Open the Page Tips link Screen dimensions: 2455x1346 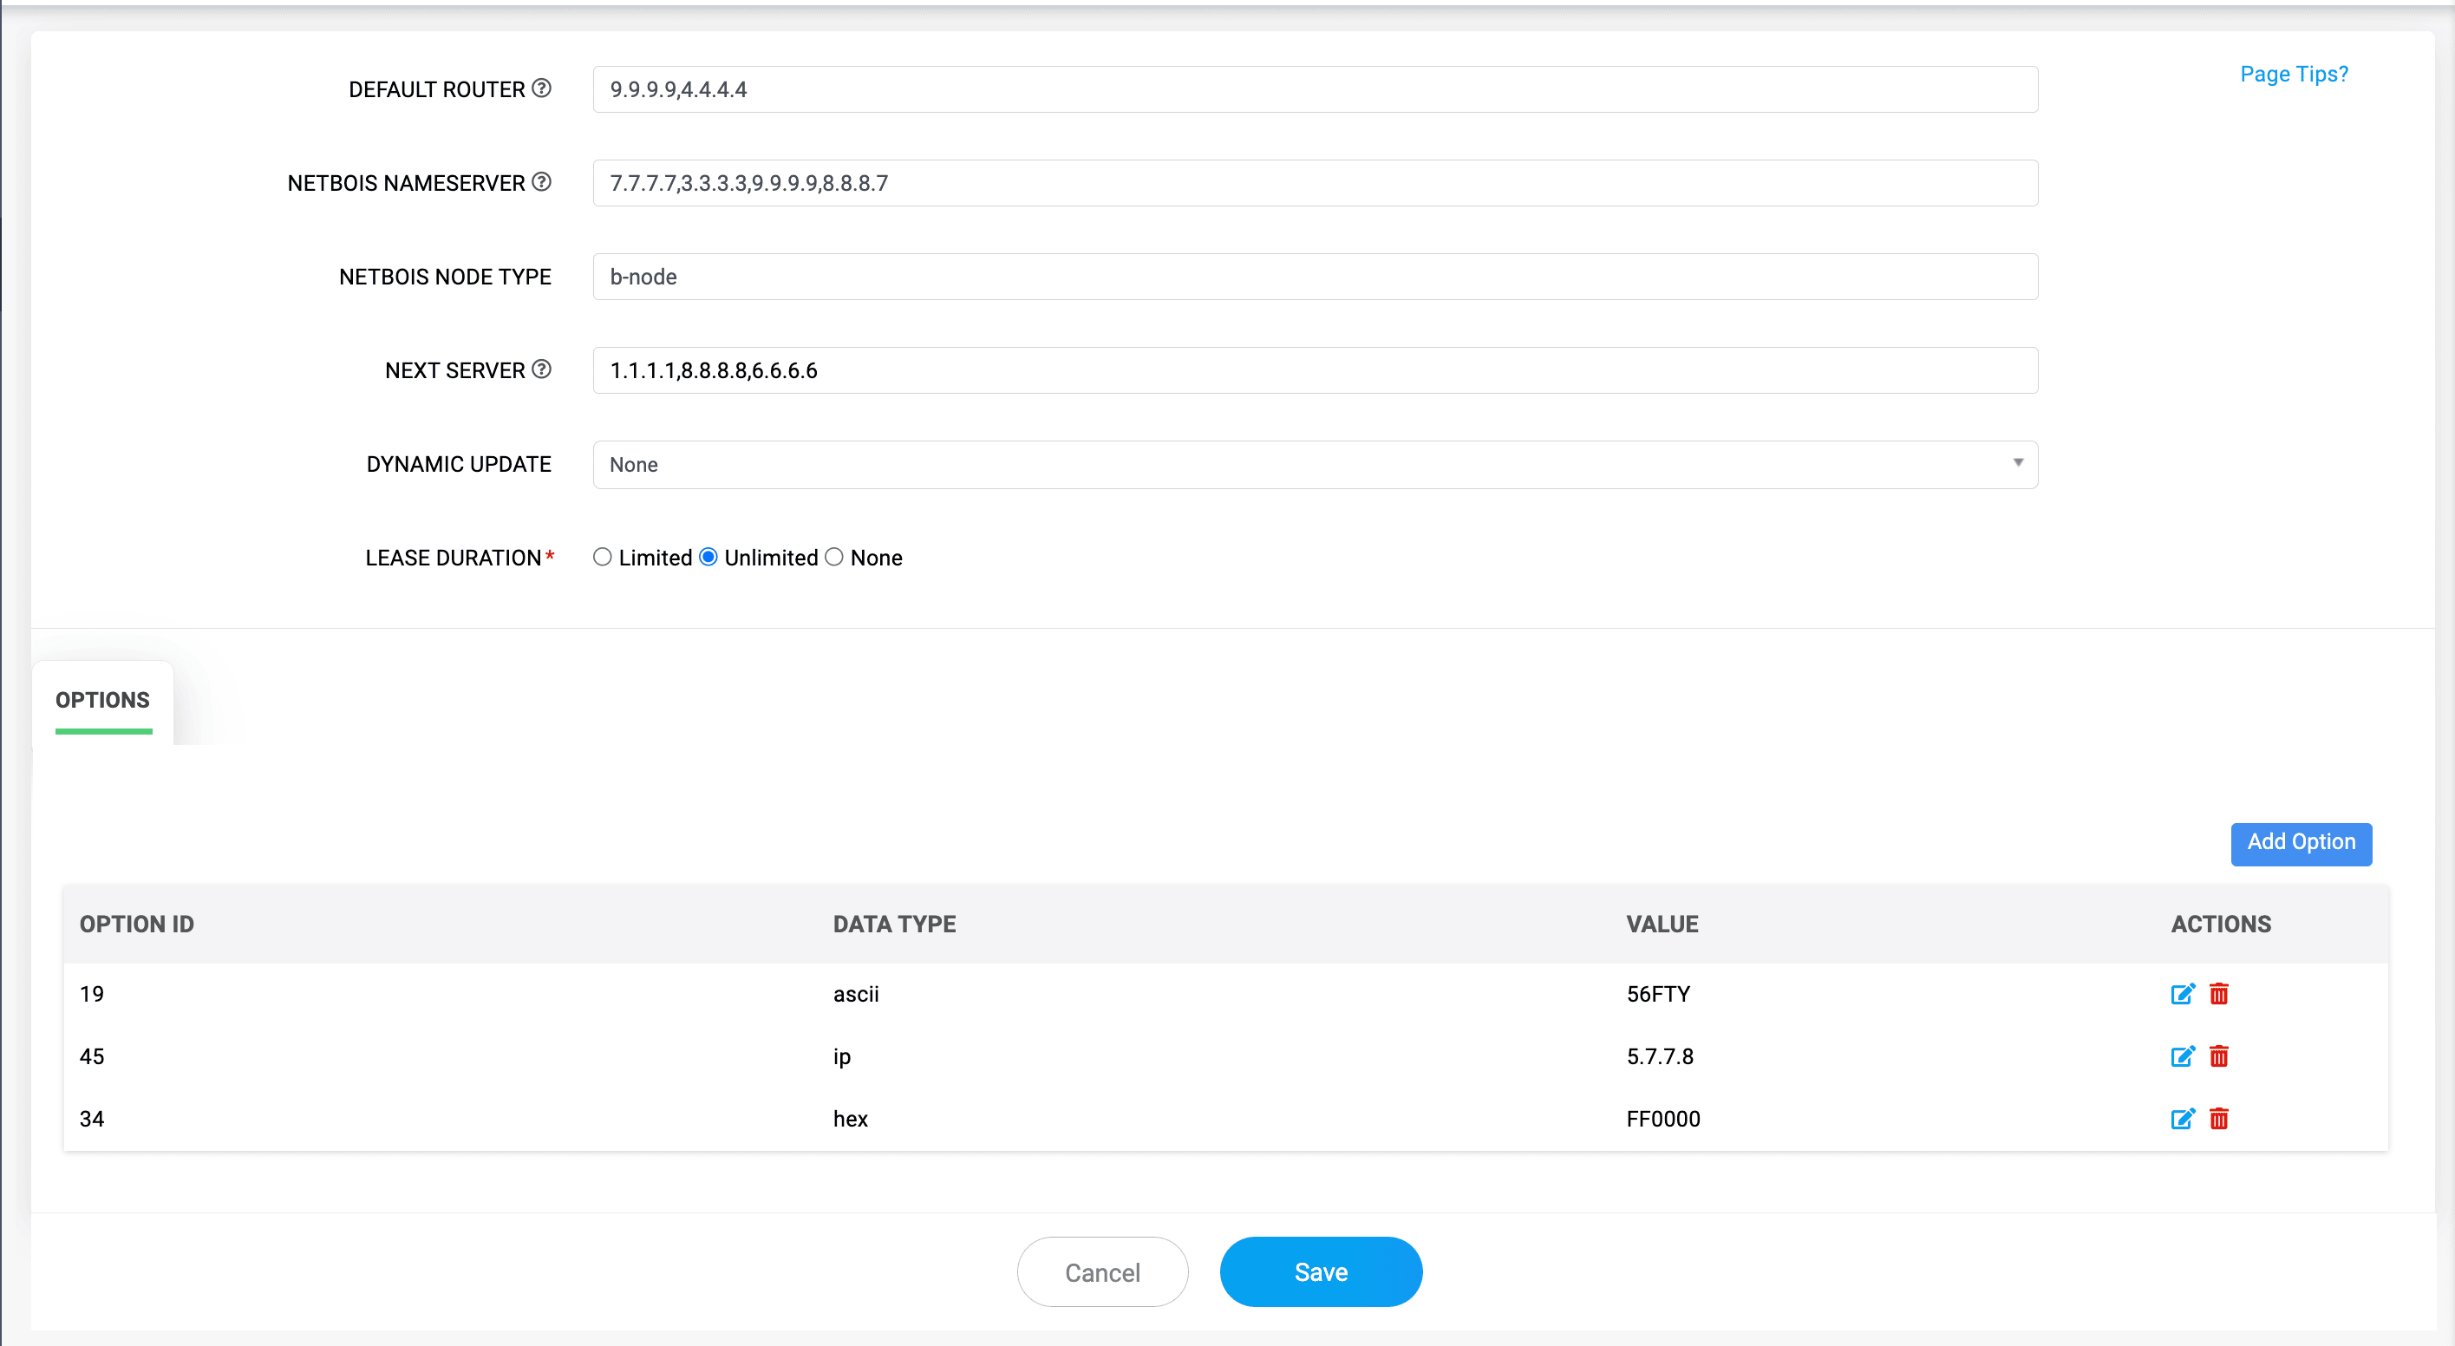2293,75
